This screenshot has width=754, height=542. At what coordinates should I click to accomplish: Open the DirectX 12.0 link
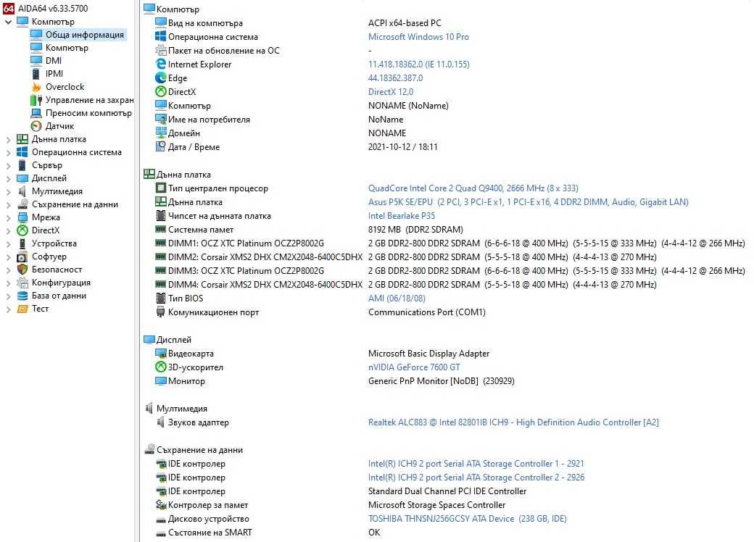[391, 92]
